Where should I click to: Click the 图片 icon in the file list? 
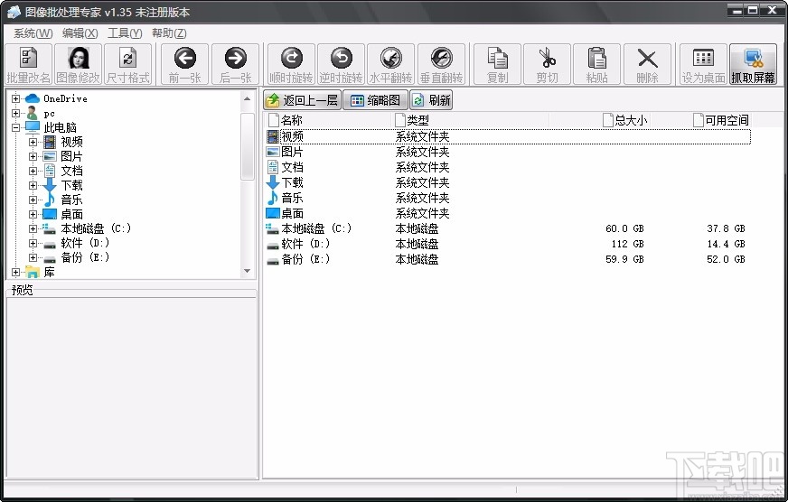272,152
